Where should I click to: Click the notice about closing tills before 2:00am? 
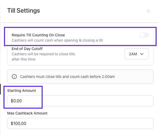point(67,77)
